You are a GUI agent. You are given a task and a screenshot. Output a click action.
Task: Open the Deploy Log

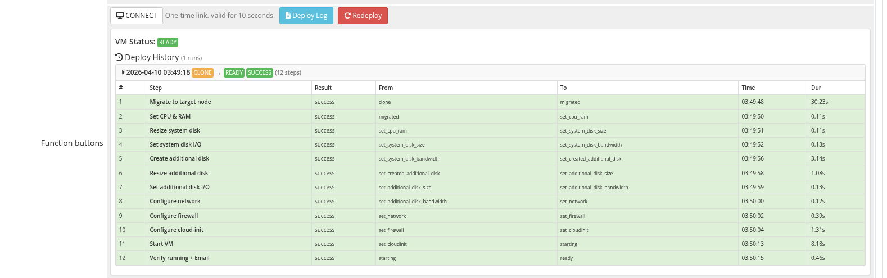pyautogui.click(x=306, y=16)
